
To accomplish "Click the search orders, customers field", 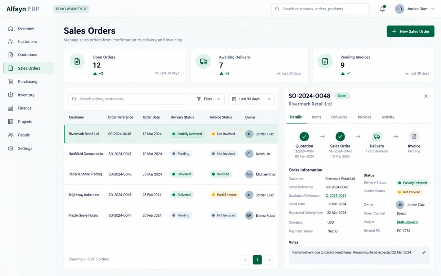I will 129,99.
